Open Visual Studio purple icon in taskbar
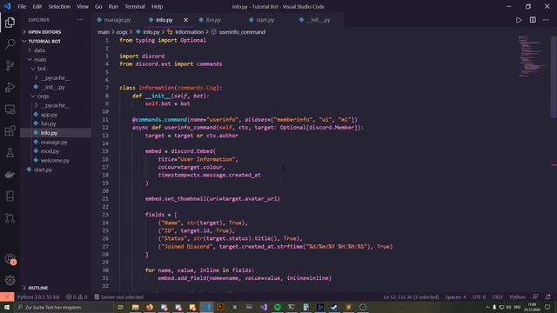 coord(263,307)
